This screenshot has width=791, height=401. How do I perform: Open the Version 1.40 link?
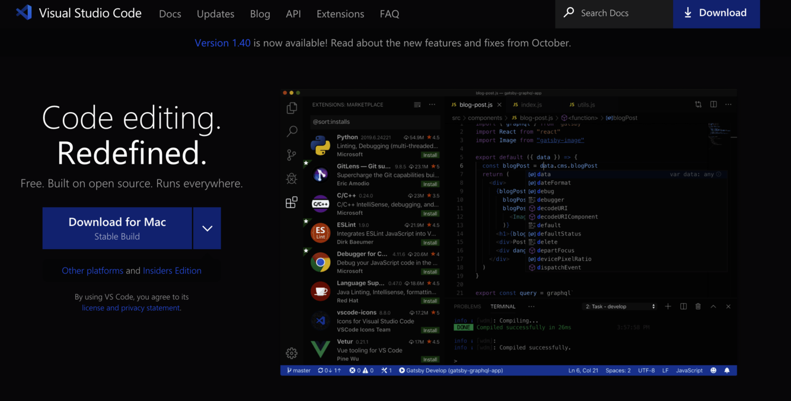coord(222,43)
